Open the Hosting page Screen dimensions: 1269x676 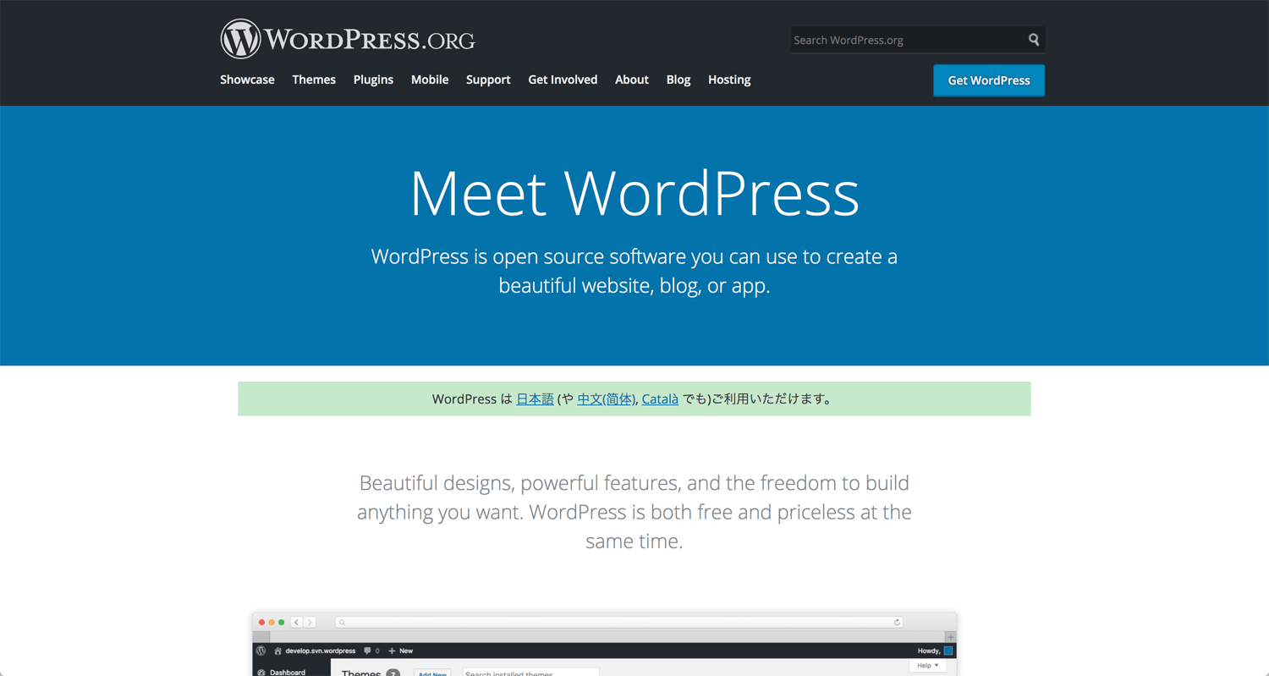[x=729, y=80]
